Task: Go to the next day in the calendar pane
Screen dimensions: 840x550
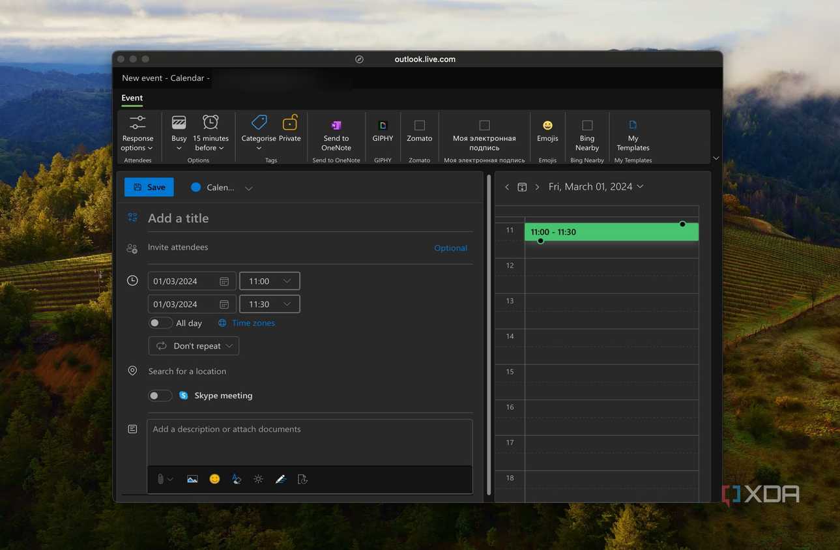Action: click(537, 187)
